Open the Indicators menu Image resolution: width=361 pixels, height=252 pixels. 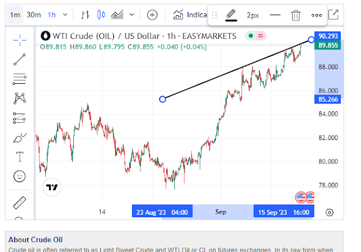tap(190, 15)
